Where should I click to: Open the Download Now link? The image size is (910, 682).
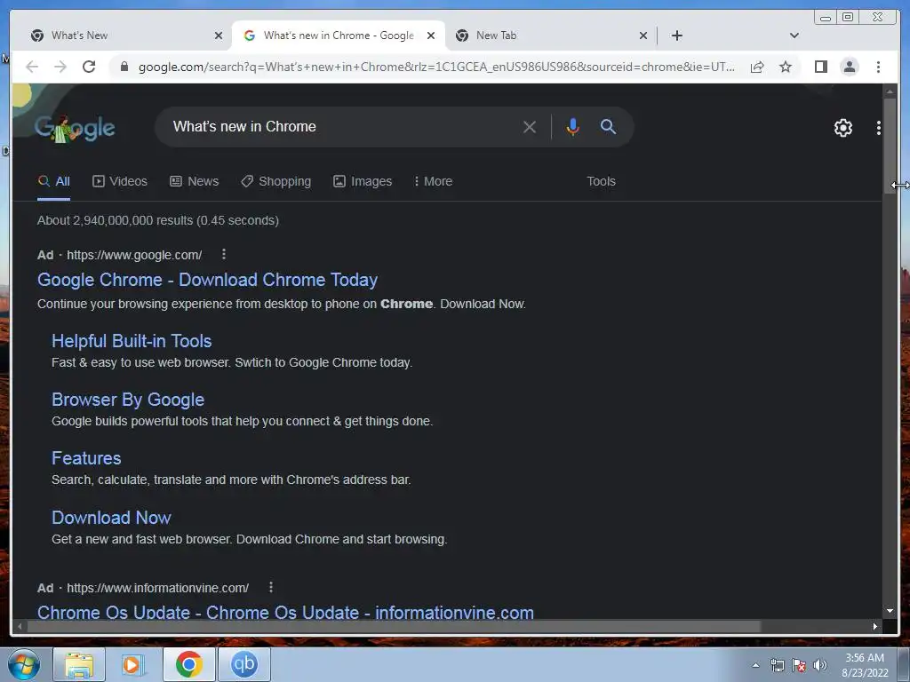point(111,518)
